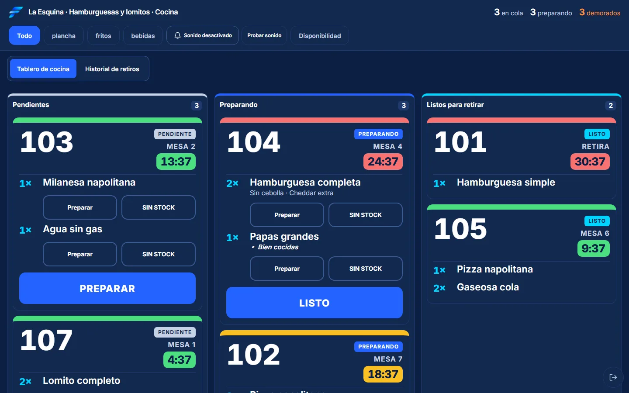Click the Pizza napolitana item
This screenshot has height=393, width=629.
tap(495, 269)
